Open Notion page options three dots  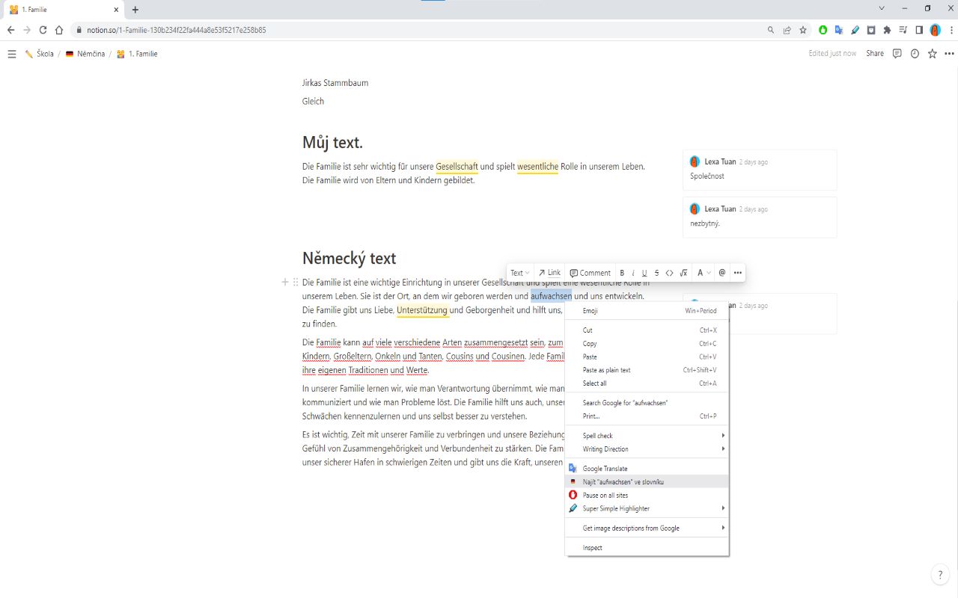[950, 54]
